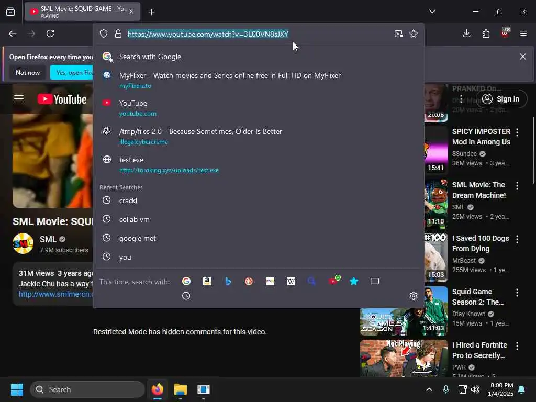Viewport: 536px width, 402px height.
Task: Open Firefox application hamburger menu
Action: [523, 33]
